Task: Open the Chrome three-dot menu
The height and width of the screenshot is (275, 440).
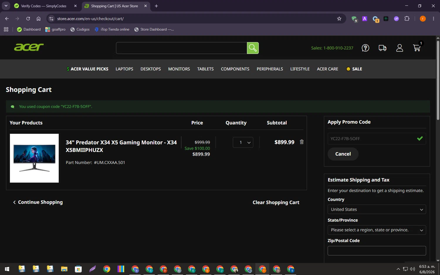Action: (x=433, y=18)
